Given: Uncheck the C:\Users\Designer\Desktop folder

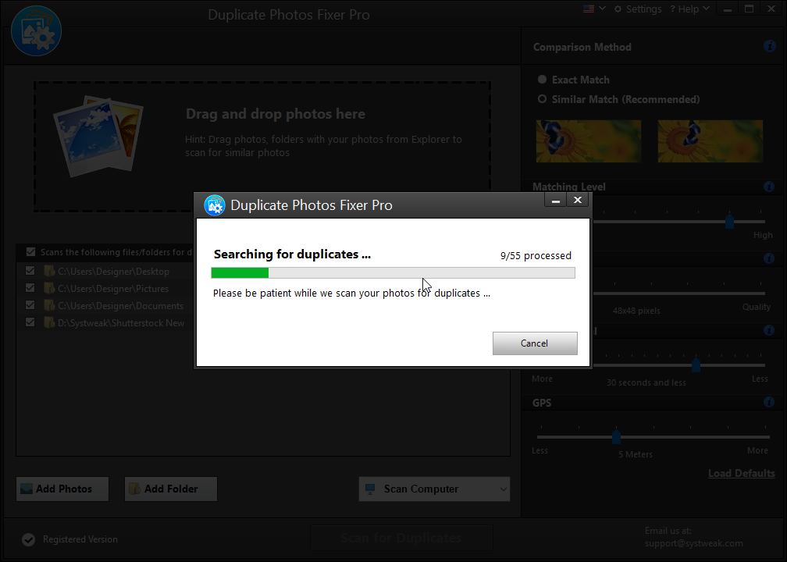Looking at the screenshot, I should click(x=30, y=270).
